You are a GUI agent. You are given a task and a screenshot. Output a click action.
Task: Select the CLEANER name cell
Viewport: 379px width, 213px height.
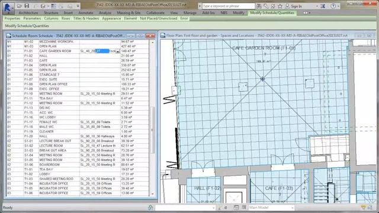pos(59,131)
